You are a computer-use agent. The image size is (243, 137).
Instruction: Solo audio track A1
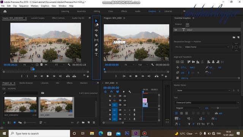pos(129,110)
